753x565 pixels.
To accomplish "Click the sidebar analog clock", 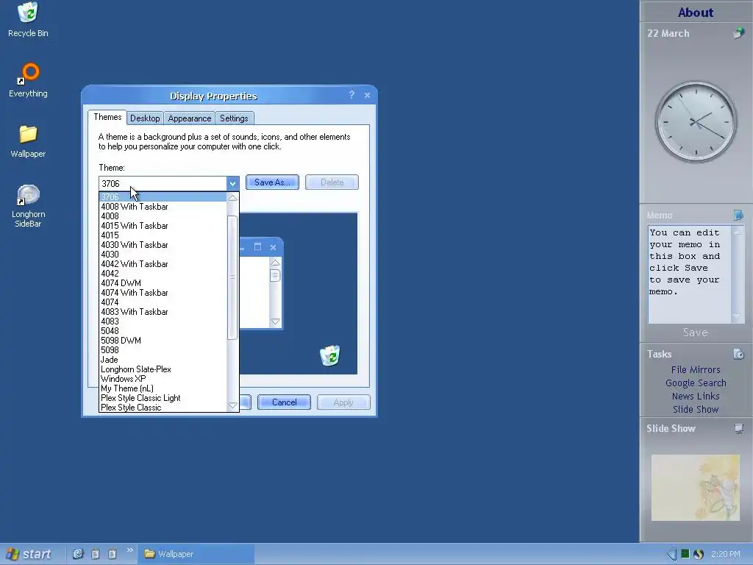I will (696, 122).
